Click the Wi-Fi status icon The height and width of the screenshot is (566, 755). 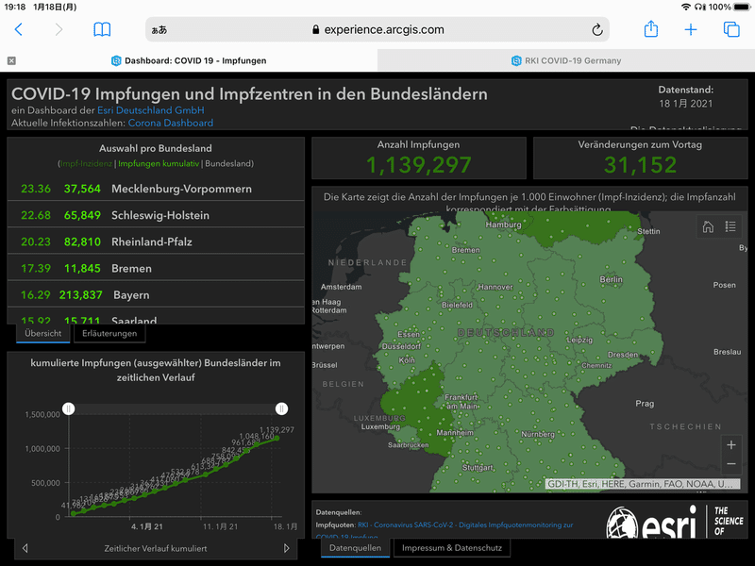tap(686, 7)
